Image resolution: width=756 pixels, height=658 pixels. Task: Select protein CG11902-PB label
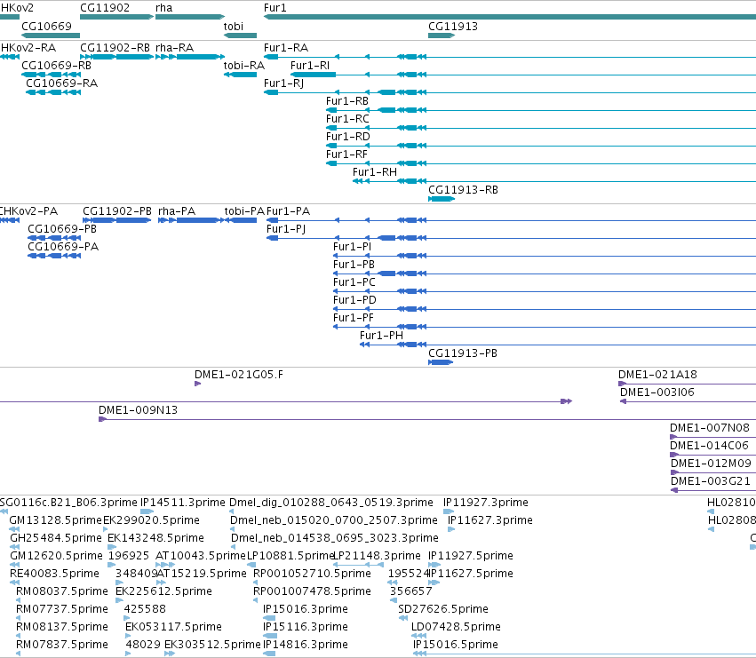click(117, 211)
